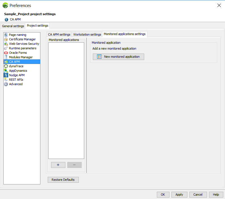The image size is (225, 199).
Task: Close the Preferences dialog window
Action: 219,5
